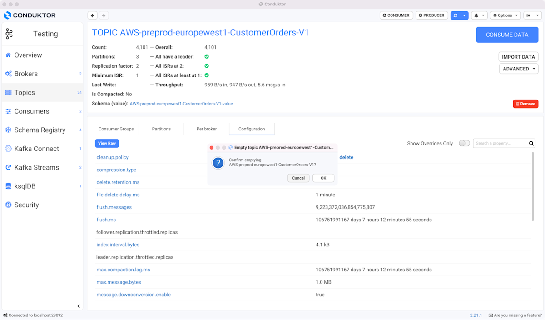This screenshot has width=545, height=320.
Task: Click the flush.messages property link
Action: click(x=114, y=207)
